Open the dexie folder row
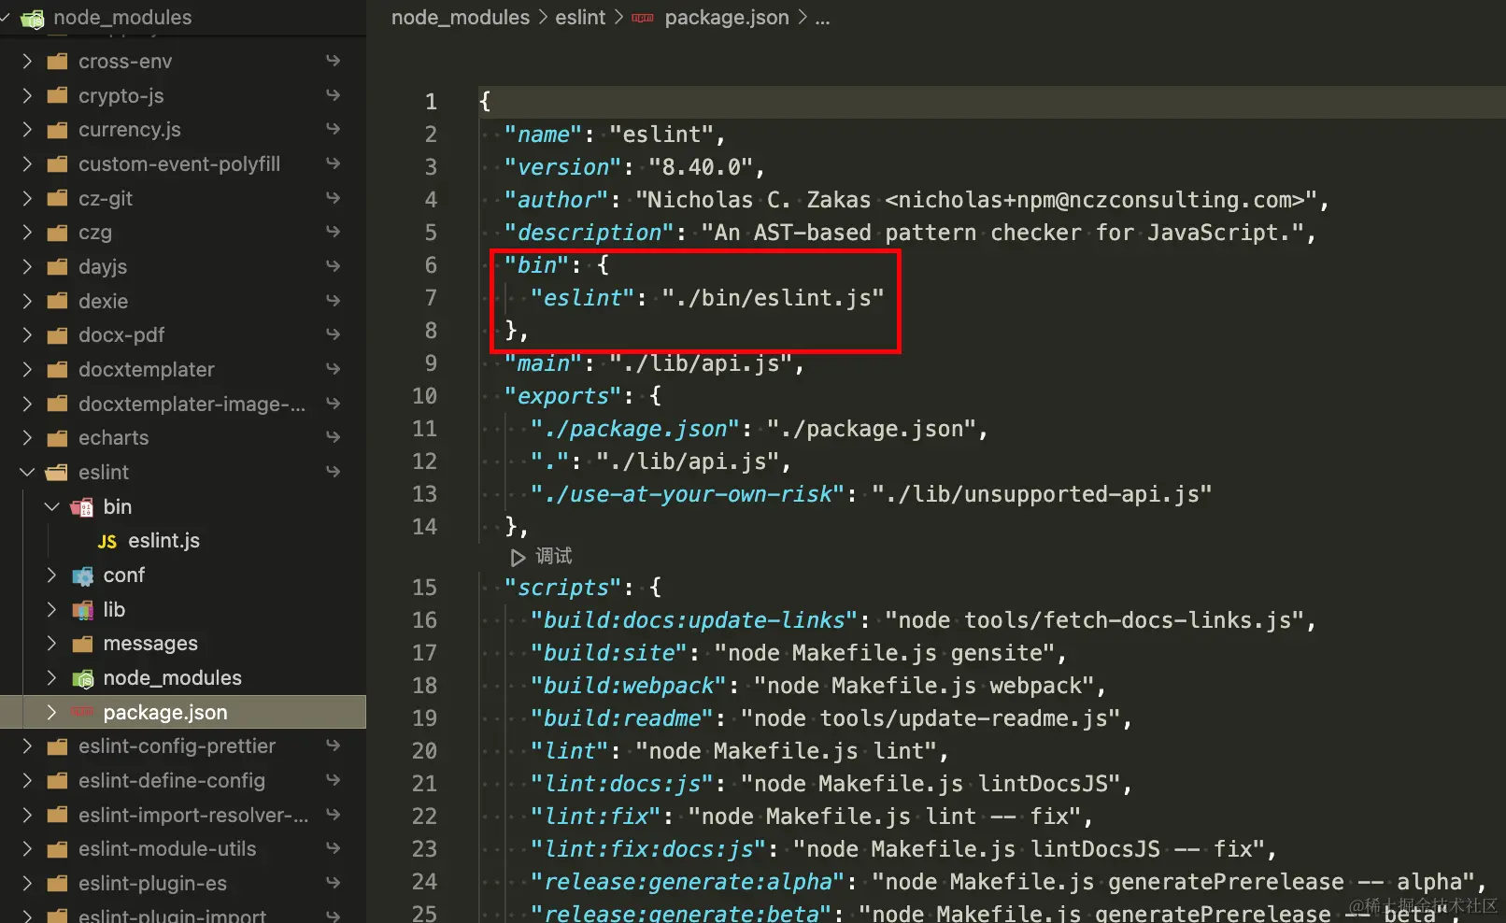This screenshot has width=1506, height=923. (183, 301)
